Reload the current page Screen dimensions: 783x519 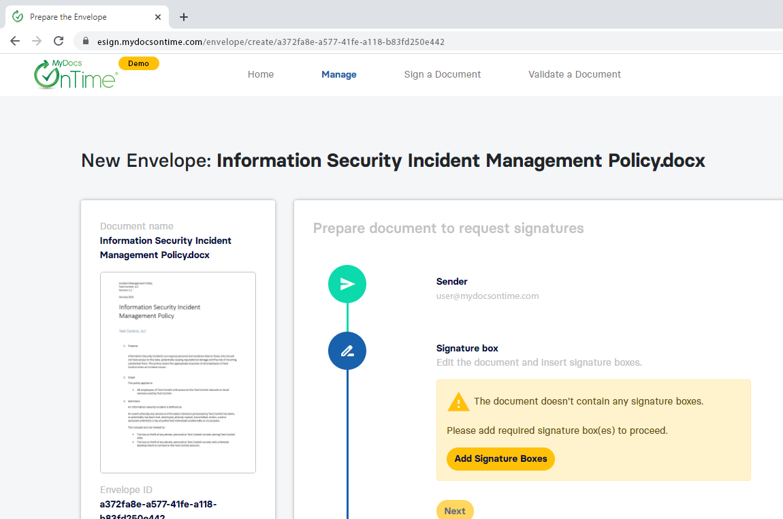pyautogui.click(x=59, y=41)
